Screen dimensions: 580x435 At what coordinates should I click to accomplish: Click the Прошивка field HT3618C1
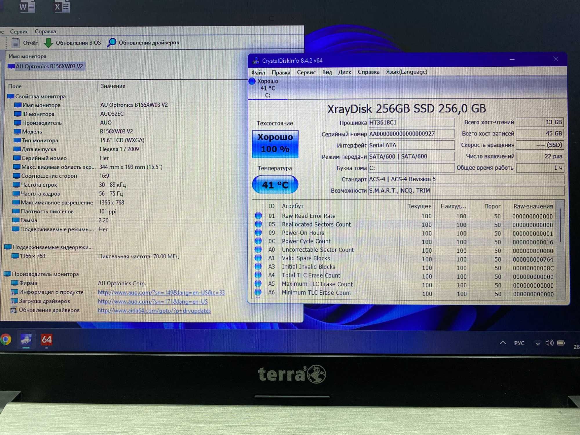[x=411, y=123]
